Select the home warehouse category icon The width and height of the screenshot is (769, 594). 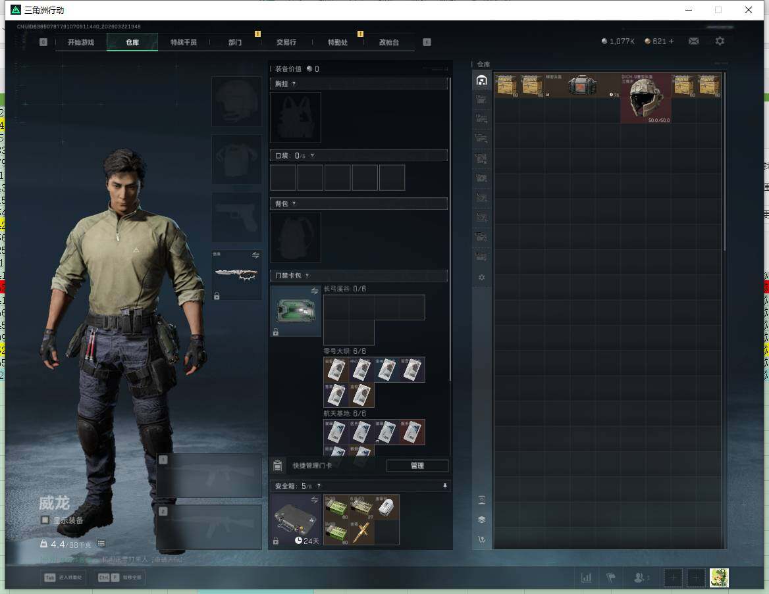tap(481, 80)
